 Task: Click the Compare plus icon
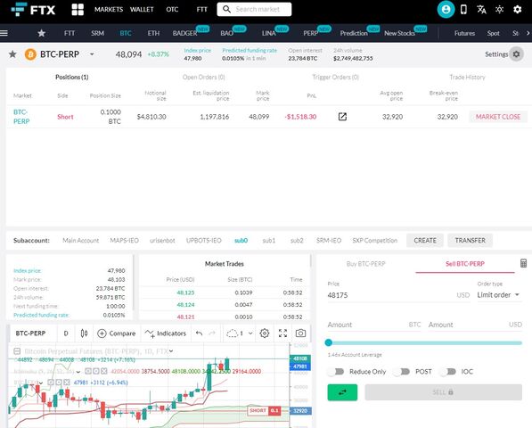pos(102,333)
